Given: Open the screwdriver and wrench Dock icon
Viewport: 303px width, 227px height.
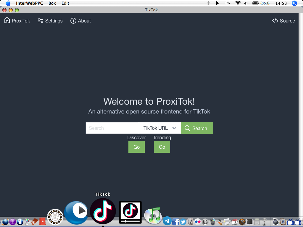Looking at the screenshot, I should 220,222.
